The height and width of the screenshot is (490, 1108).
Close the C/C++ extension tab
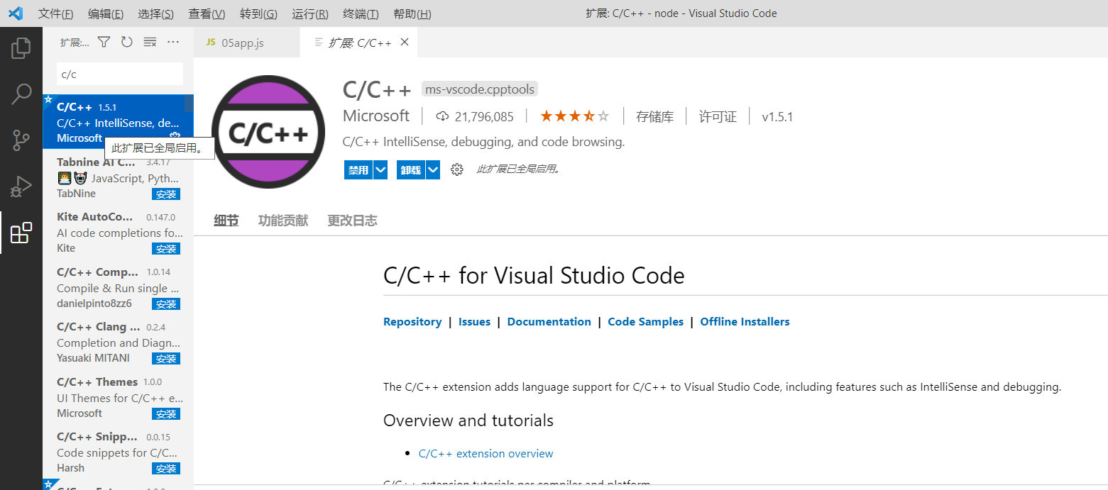coord(405,43)
